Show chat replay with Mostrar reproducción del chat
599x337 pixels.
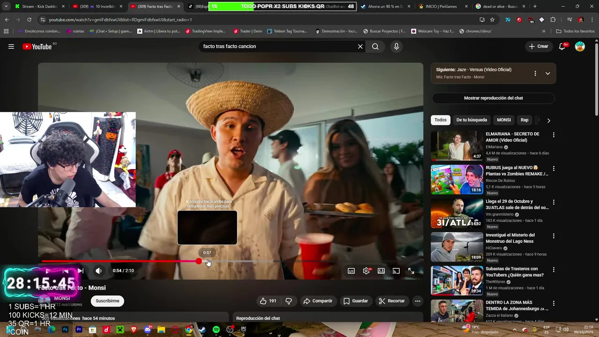pos(493,98)
